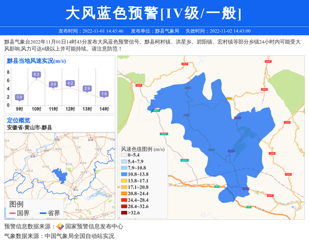Viewport: 309px width, 242px height.
Task: Select the >32.6 dark red legend swatch
Action: click(x=124, y=213)
